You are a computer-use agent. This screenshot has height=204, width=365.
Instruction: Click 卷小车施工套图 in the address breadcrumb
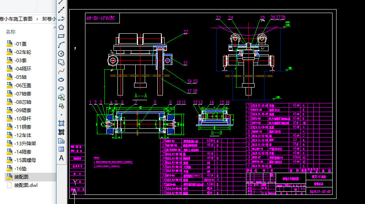(x=16, y=19)
